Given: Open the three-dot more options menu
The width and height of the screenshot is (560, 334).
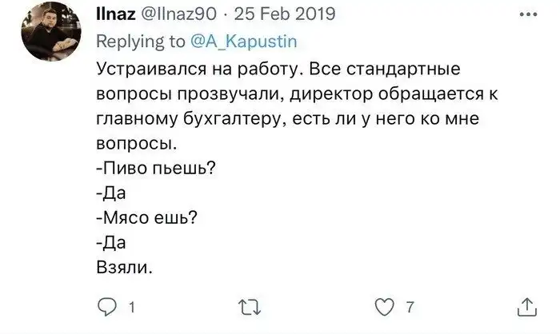Looking at the screenshot, I should click(x=526, y=14).
